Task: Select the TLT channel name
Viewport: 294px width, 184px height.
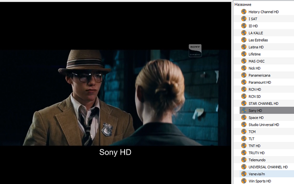Action: [251, 139]
